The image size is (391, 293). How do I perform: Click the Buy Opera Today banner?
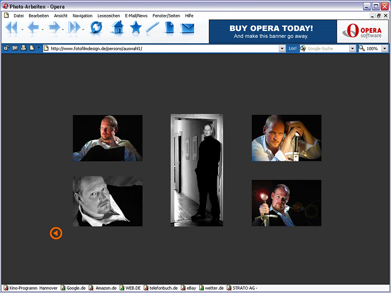273,31
